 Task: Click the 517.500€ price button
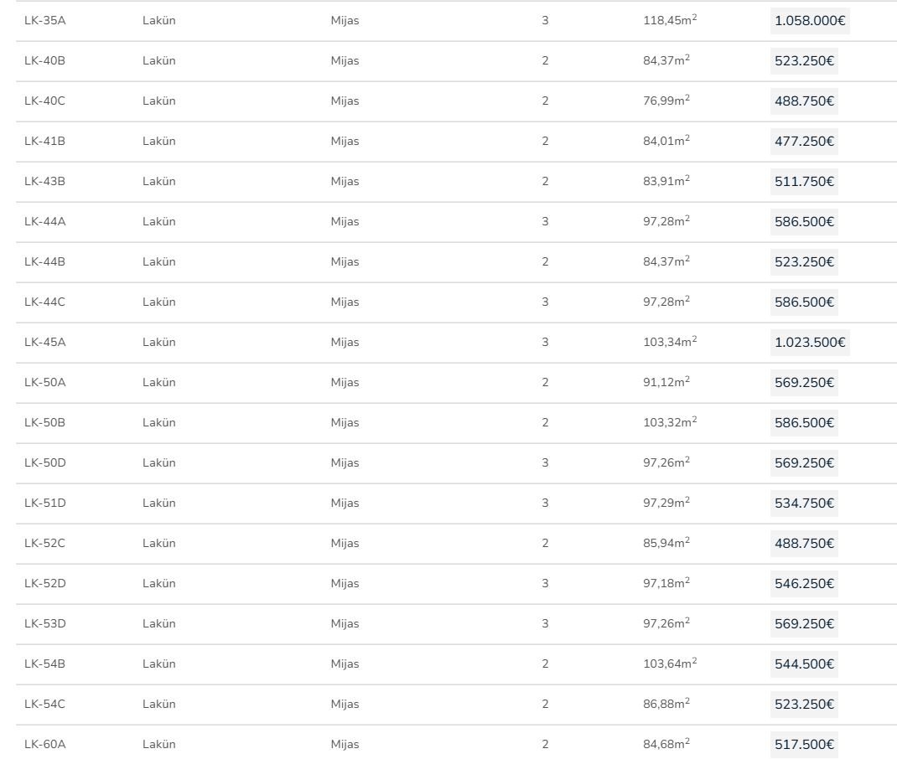(x=804, y=745)
